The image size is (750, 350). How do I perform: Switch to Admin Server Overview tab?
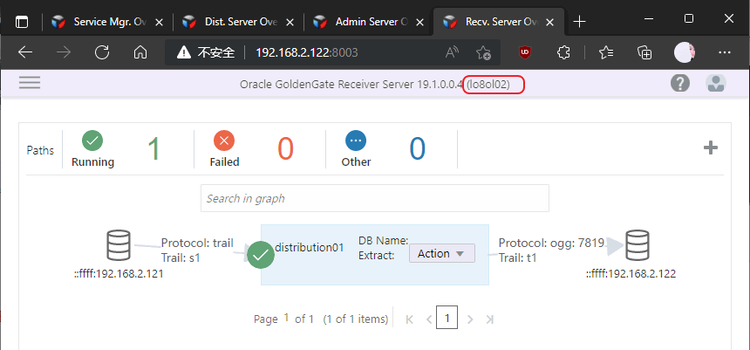click(x=369, y=22)
